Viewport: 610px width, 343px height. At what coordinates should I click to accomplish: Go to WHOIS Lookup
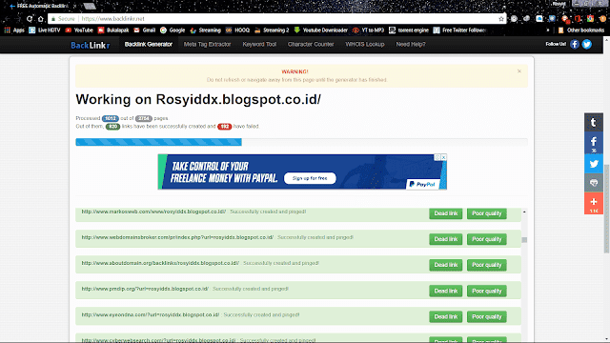tap(365, 45)
